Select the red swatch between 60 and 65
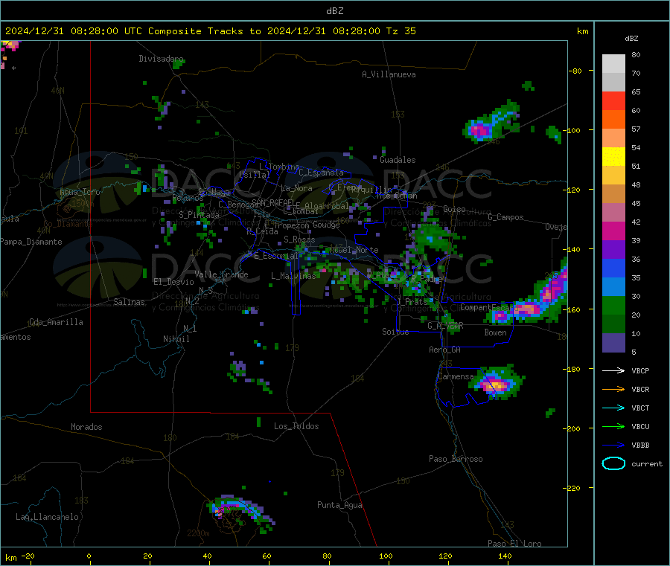The width and height of the screenshot is (670, 566). click(x=613, y=100)
